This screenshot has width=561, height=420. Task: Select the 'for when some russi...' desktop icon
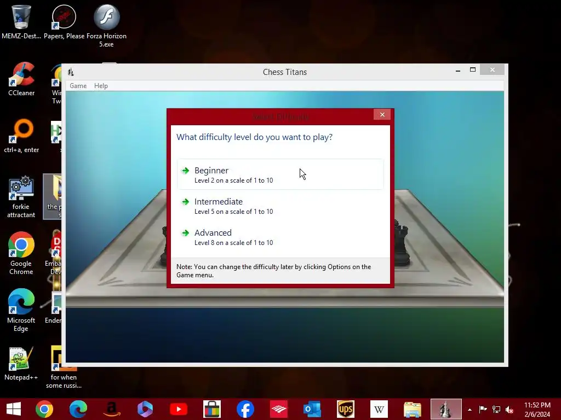(64, 368)
